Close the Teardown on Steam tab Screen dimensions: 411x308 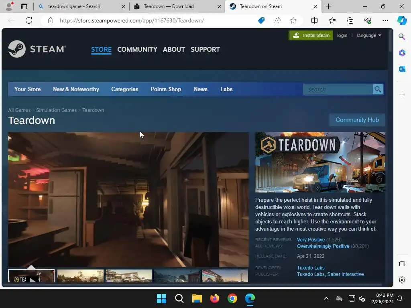click(315, 6)
